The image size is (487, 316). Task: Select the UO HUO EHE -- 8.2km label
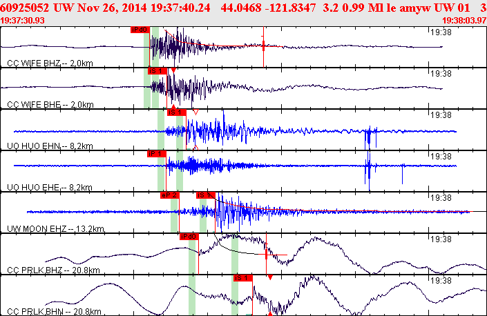coord(50,187)
